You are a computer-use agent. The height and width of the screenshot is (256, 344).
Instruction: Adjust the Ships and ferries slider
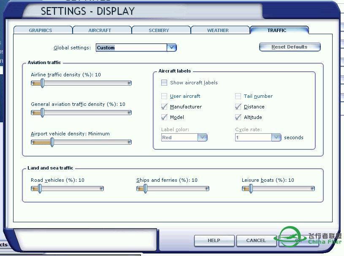[x=173, y=189]
